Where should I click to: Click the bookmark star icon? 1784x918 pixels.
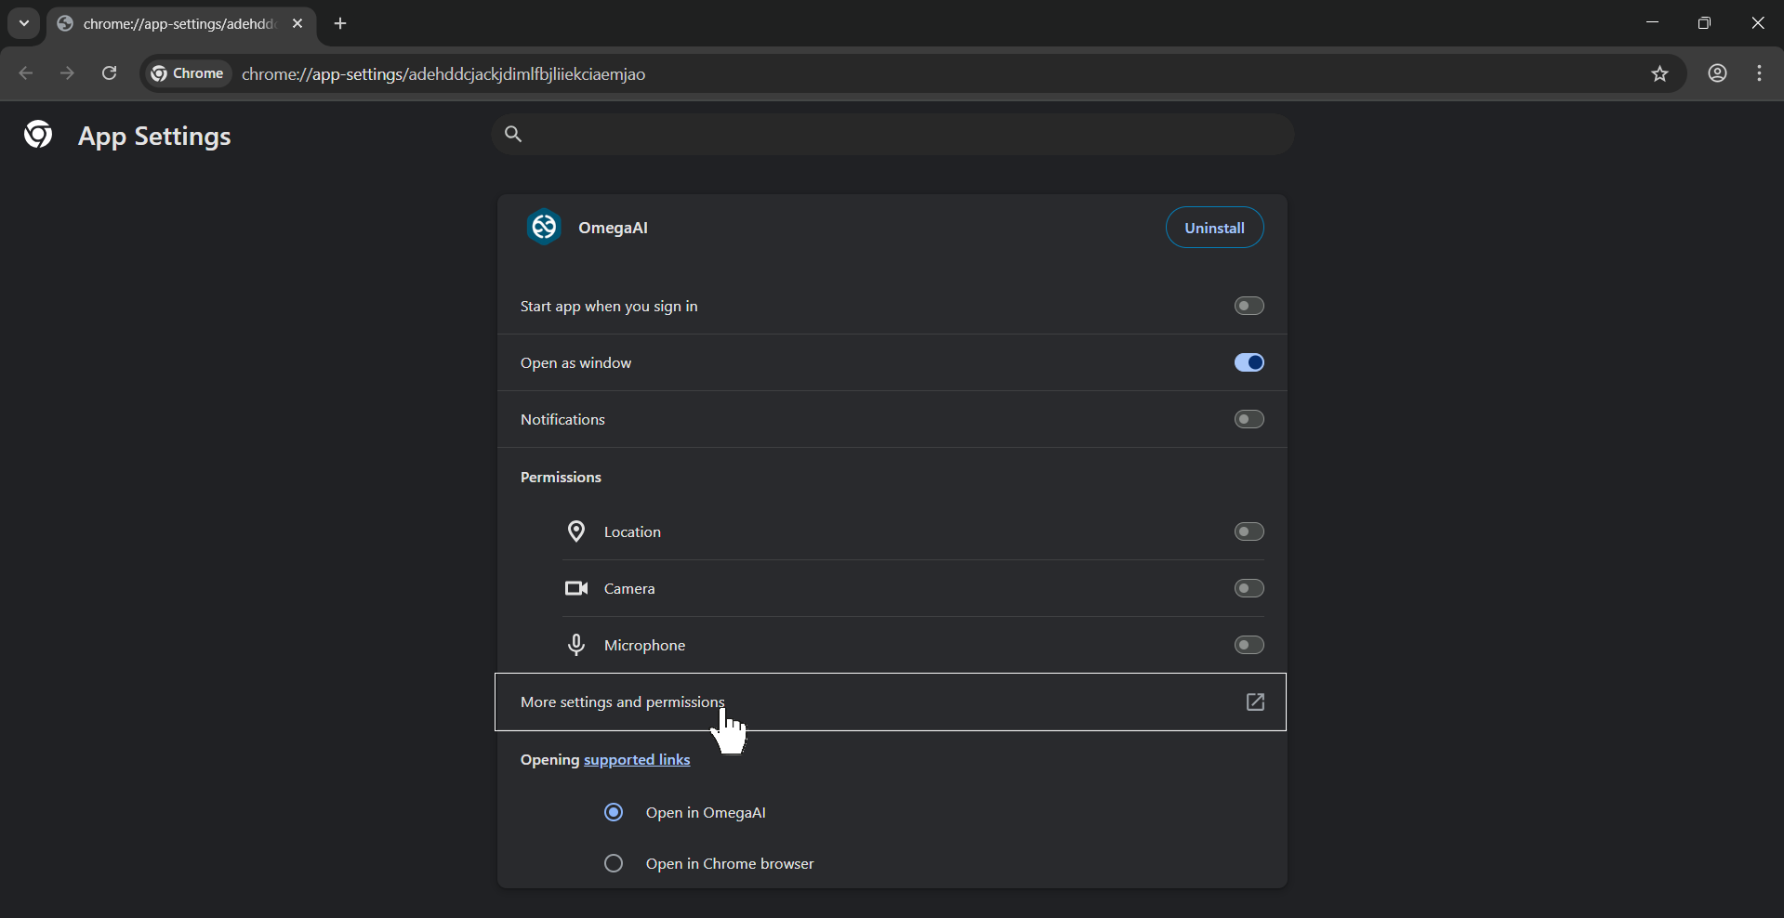(1659, 74)
